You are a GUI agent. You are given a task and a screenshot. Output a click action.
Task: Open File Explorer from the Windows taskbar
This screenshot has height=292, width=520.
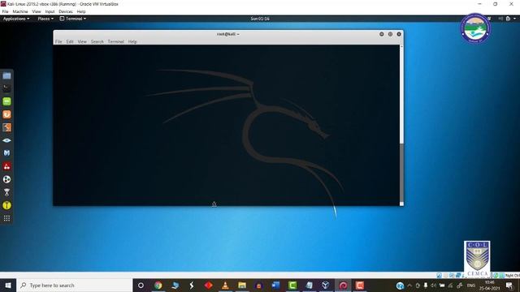[242, 285]
